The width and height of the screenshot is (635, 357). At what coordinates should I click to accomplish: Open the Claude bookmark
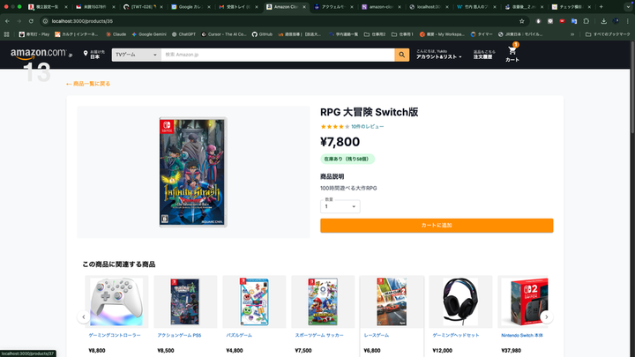pyautogui.click(x=116, y=34)
